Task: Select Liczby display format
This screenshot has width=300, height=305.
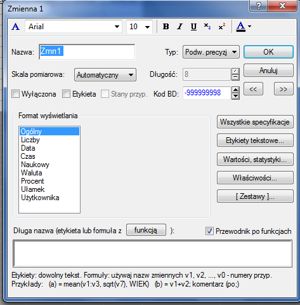Action: click(49, 140)
